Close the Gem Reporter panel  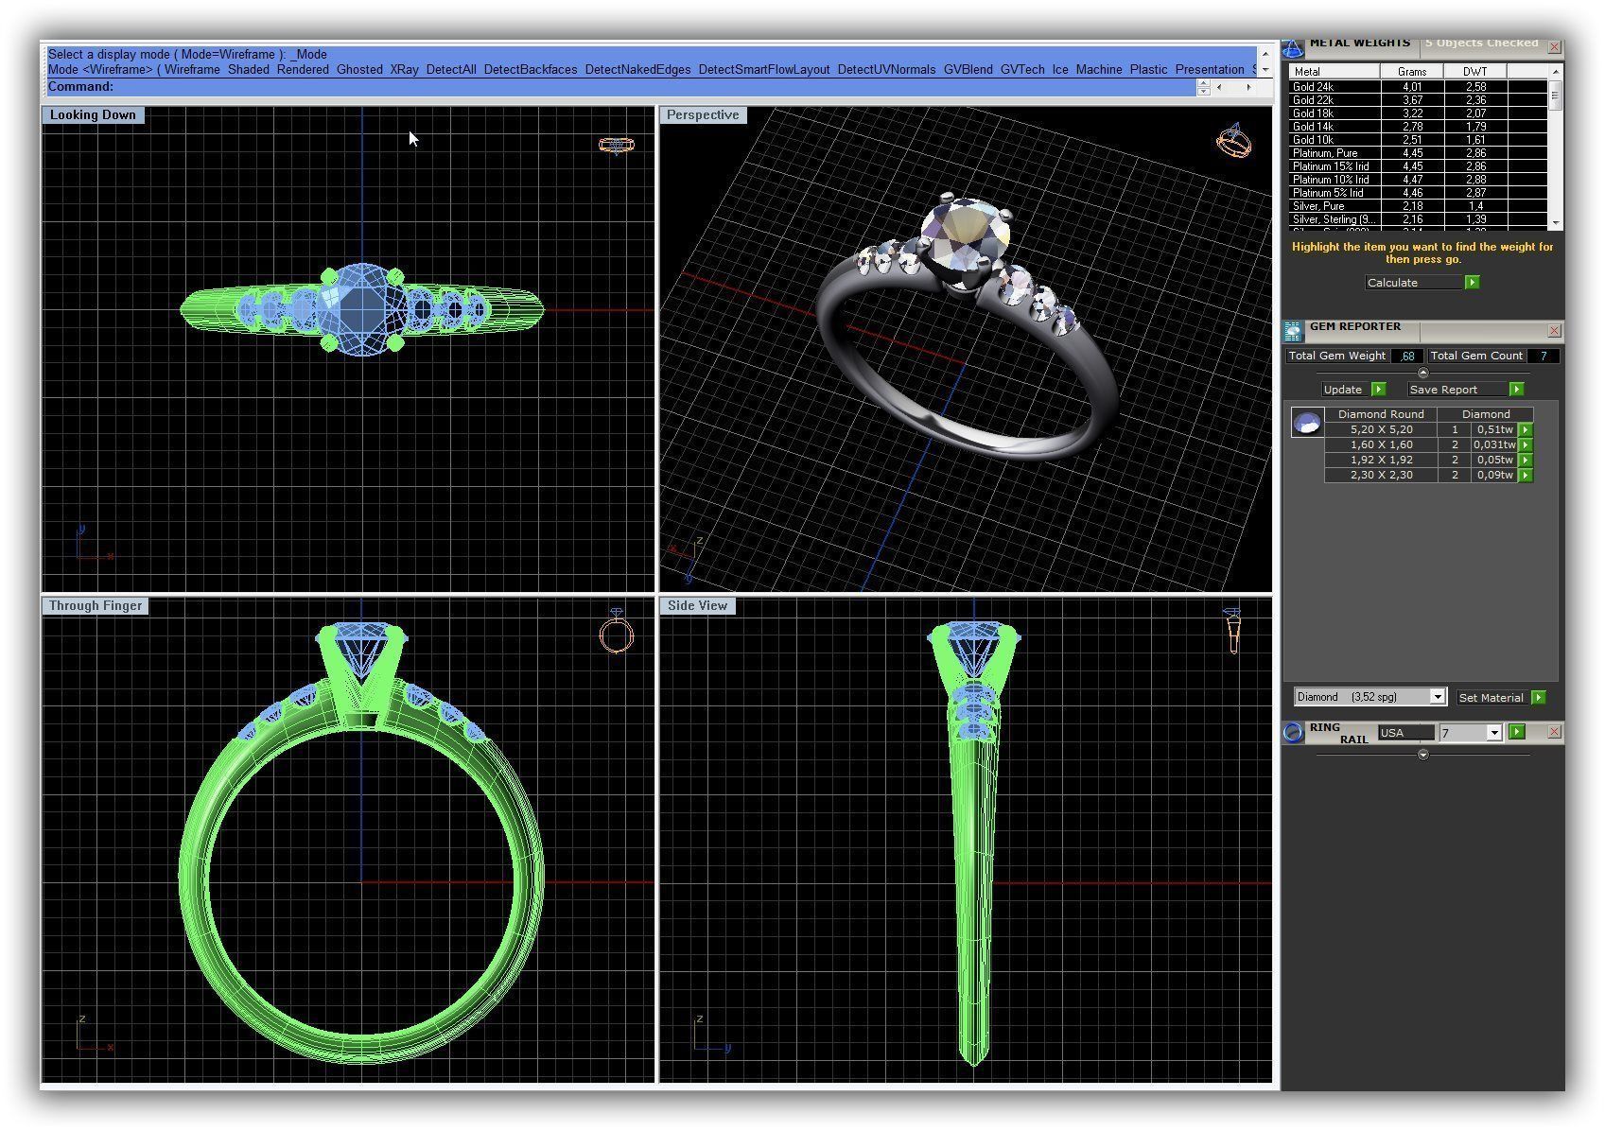point(1554,330)
